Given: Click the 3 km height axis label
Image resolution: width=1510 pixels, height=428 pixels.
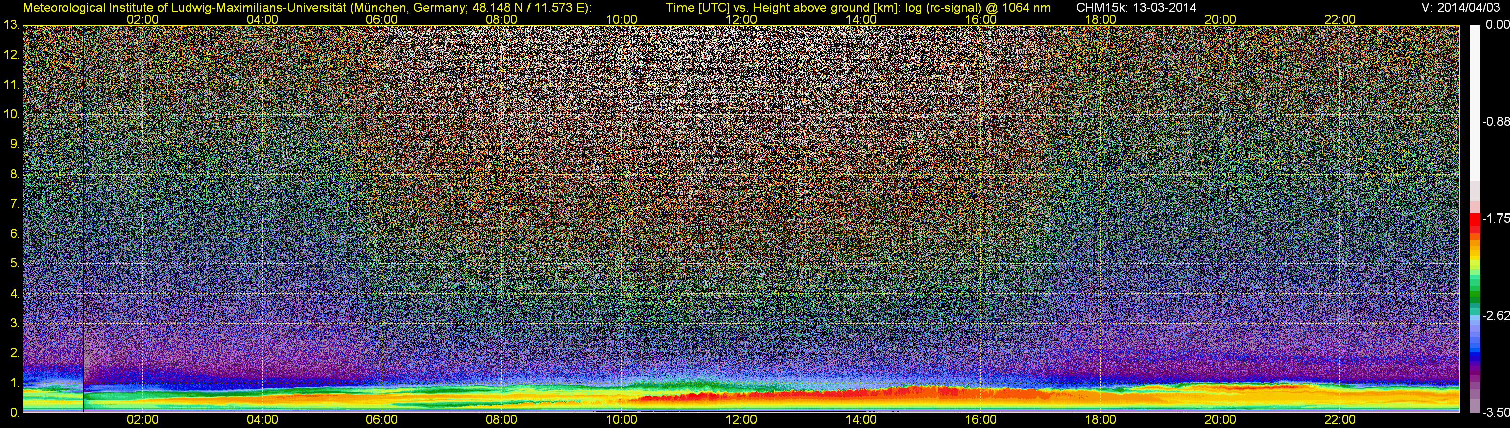Looking at the screenshot, I should tap(15, 324).
